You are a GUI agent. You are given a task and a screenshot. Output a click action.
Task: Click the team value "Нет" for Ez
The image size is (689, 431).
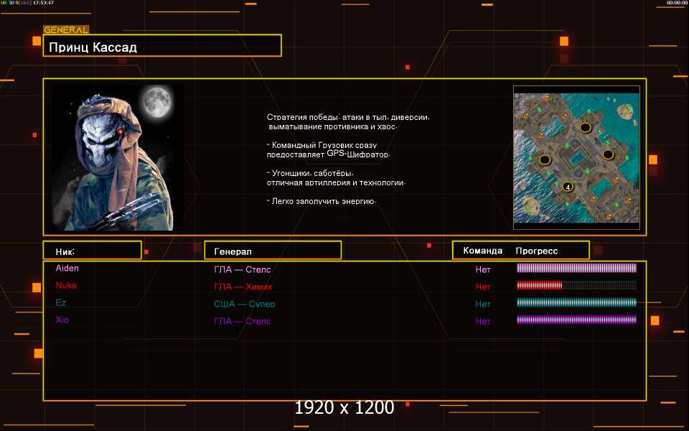483,304
